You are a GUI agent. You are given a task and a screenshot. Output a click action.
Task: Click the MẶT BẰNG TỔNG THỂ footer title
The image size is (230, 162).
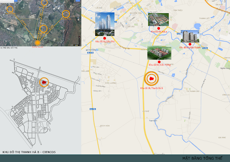tap(202, 158)
